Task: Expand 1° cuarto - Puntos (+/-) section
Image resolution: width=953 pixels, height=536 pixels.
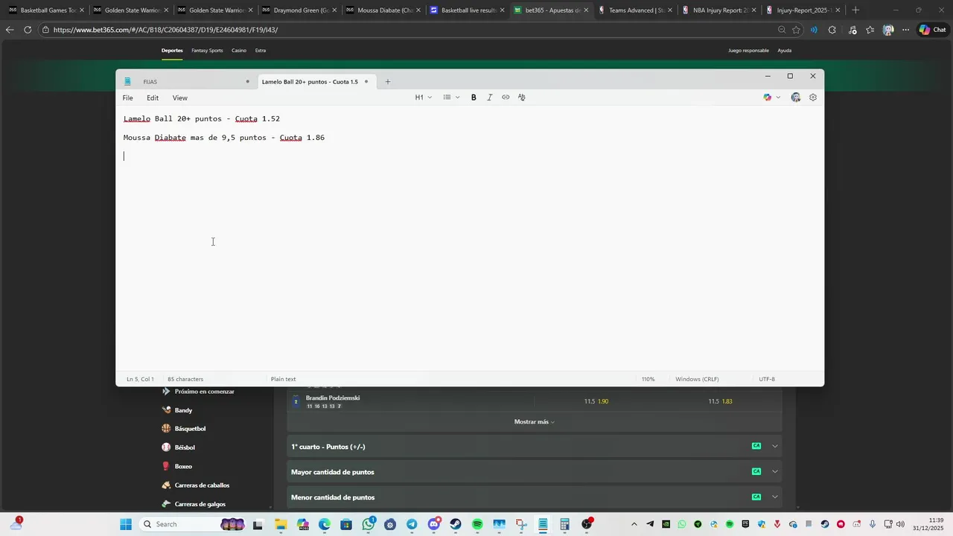Action: [x=534, y=447]
